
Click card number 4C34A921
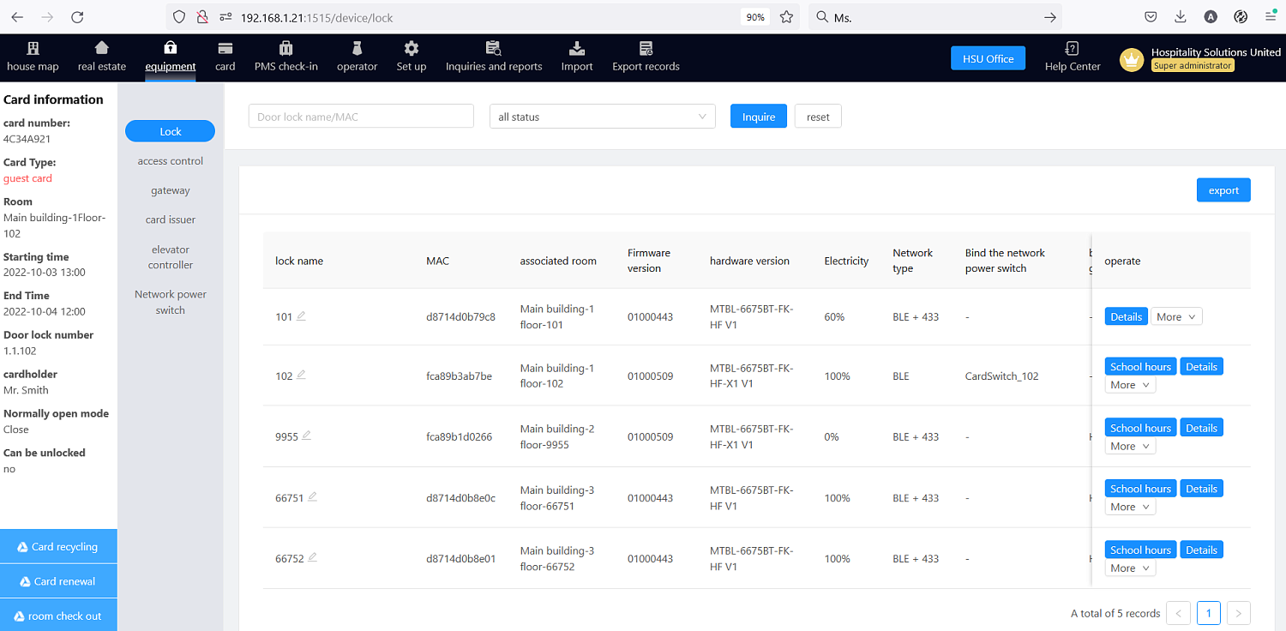click(x=27, y=139)
